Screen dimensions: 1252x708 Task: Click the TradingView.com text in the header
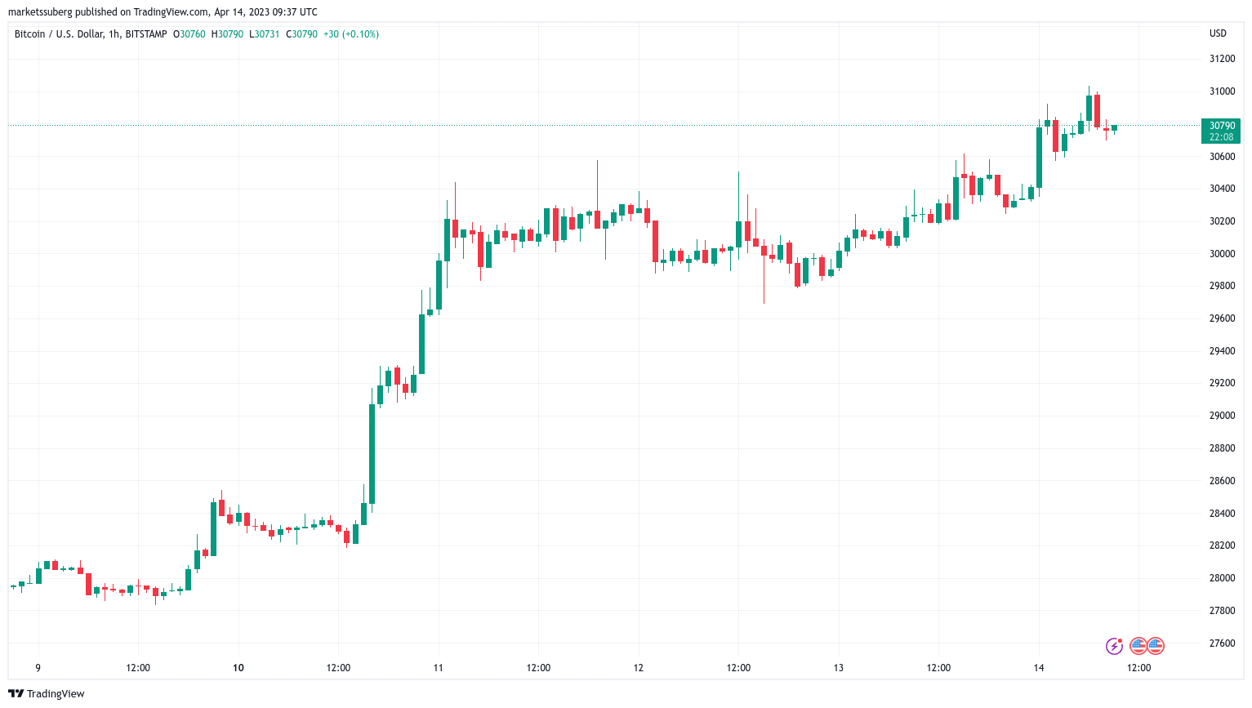click(x=169, y=12)
